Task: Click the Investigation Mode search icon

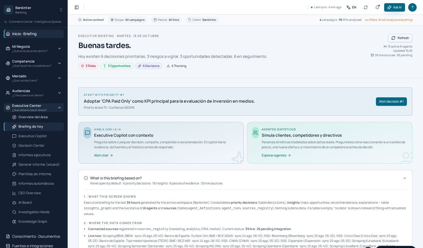Action: coord(14,212)
